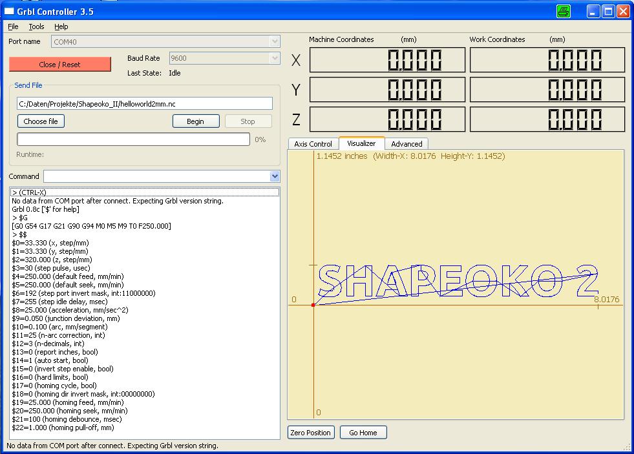Click the Grbl Controller app icon in title bar
The height and width of the screenshot is (454, 634).
pyautogui.click(x=9, y=11)
